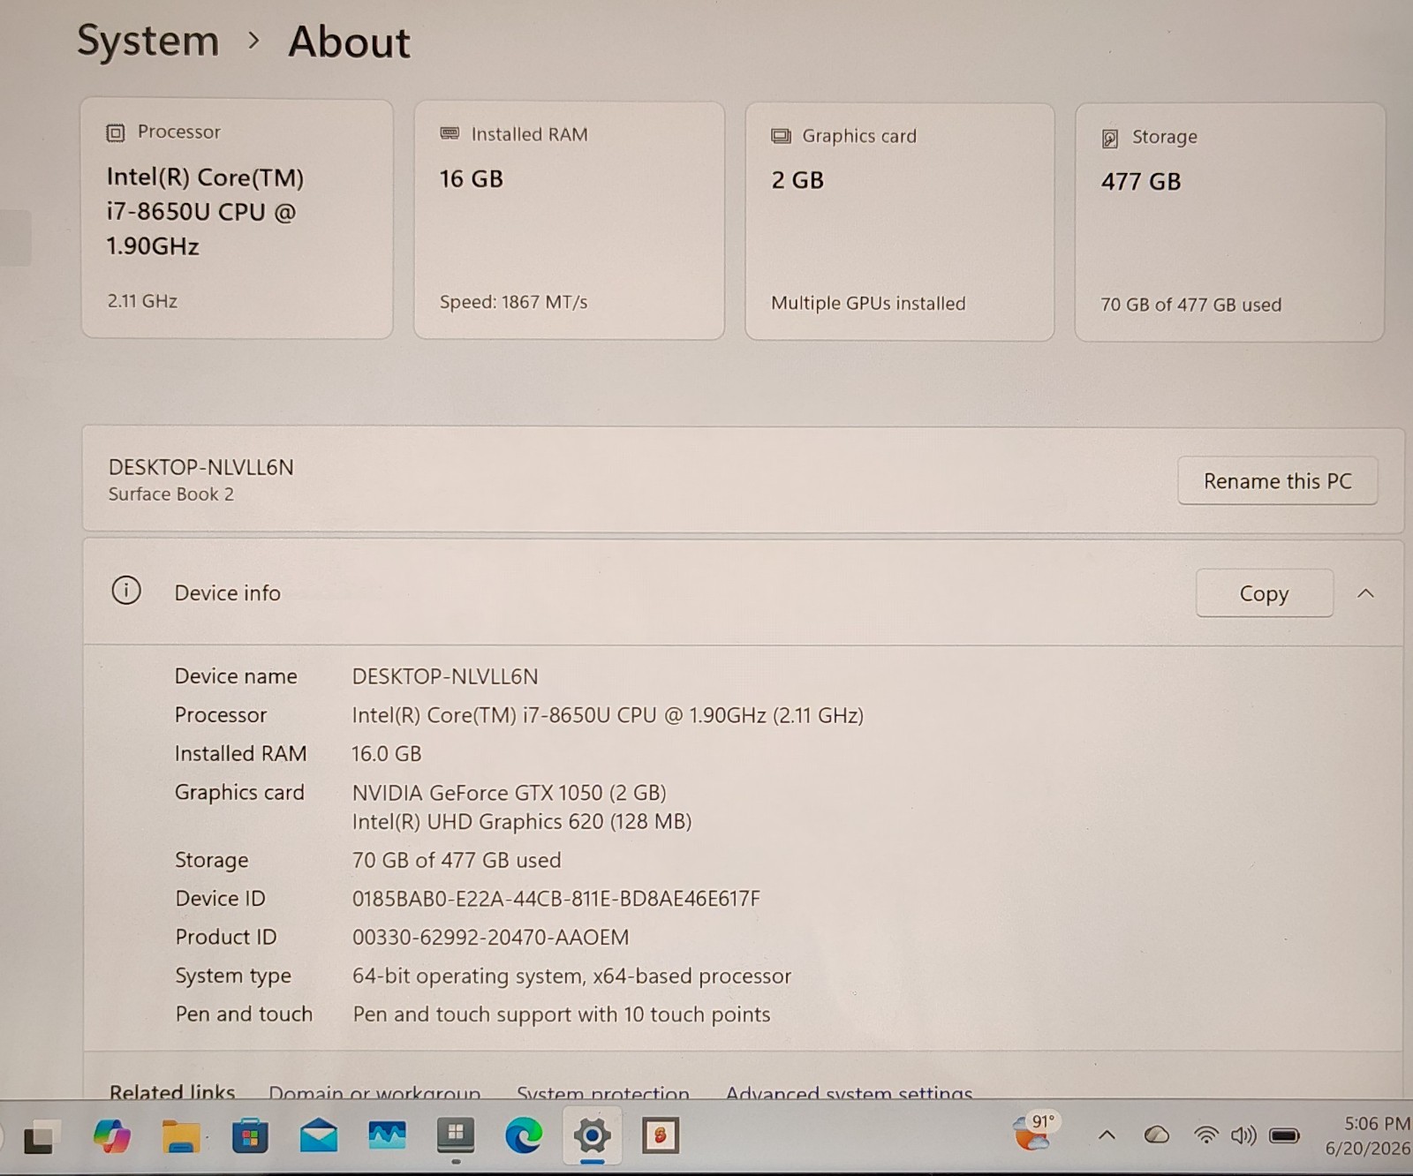The image size is (1413, 1176).
Task: Click the Graphics card monitor icon
Action: pyautogui.click(x=781, y=136)
